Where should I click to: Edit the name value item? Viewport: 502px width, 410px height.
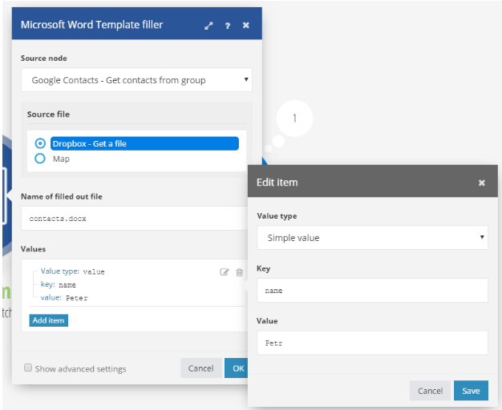coord(225,272)
